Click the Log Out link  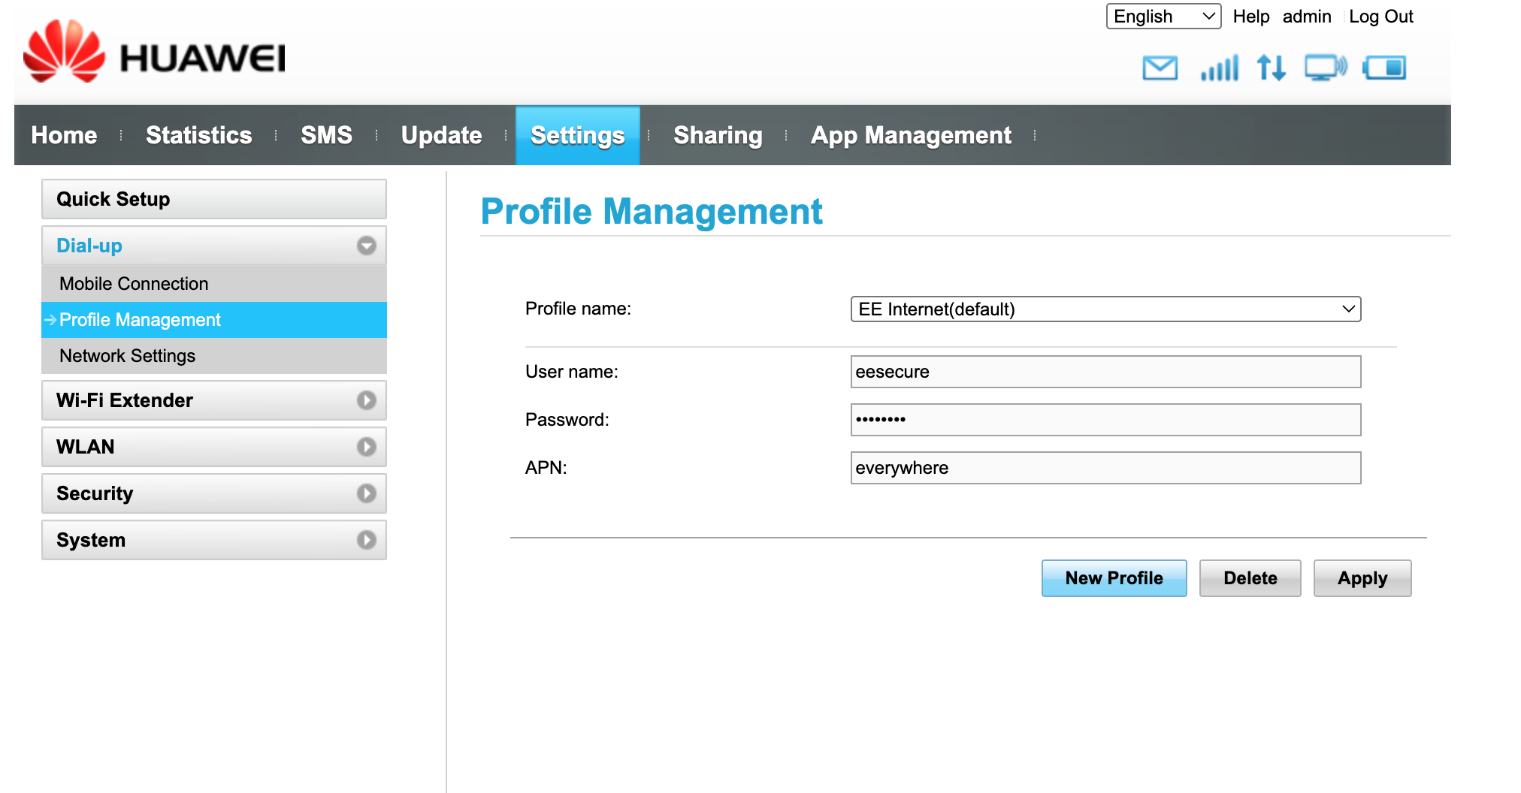tap(1381, 17)
